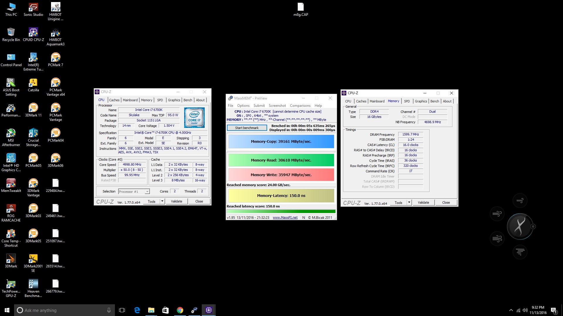Launch MemTweakIt desktop icon
This screenshot has height=316, width=563.
[11, 186]
